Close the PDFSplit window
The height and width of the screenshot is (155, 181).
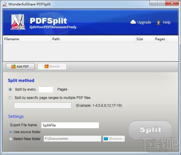click(x=172, y=3)
